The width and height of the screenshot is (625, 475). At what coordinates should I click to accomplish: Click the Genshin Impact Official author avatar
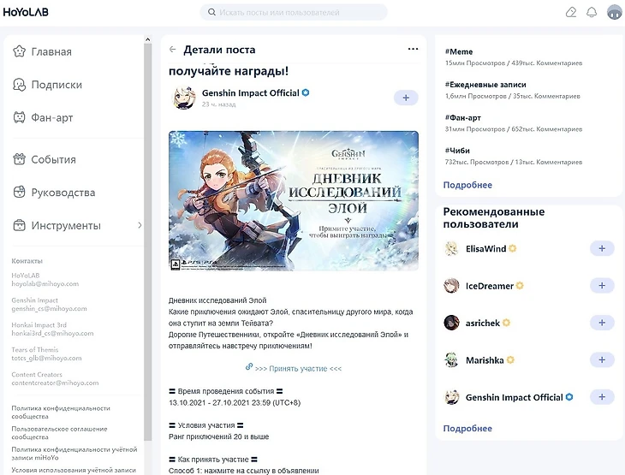(x=184, y=98)
